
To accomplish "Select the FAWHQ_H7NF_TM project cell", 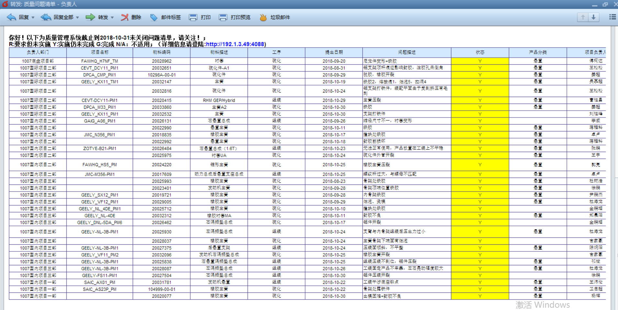I will 100,61.
